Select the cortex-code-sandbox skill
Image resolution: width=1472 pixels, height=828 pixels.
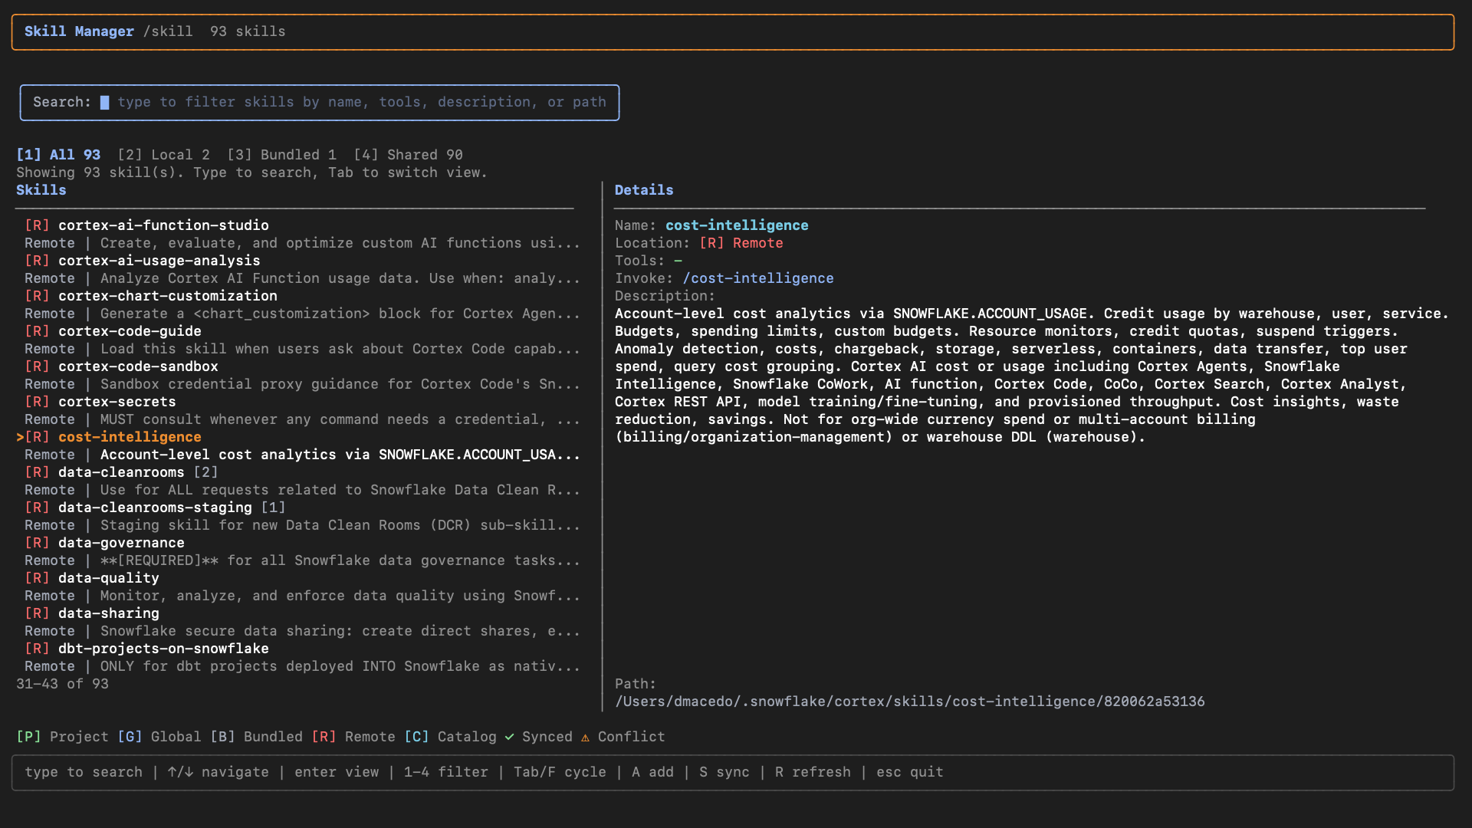(x=138, y=366)
